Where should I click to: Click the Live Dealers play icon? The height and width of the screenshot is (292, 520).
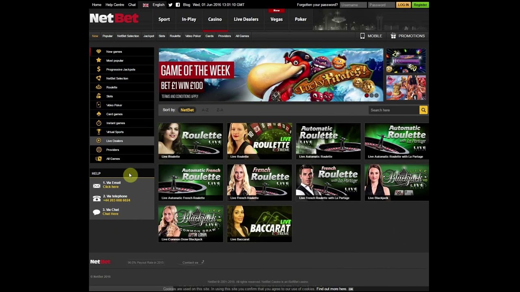98,141
